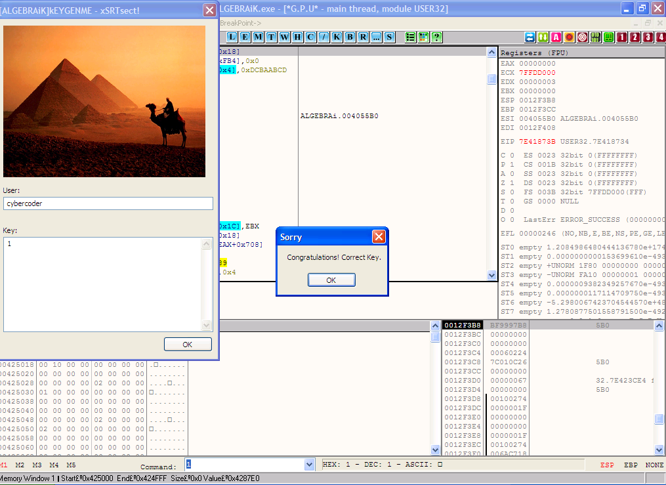The height and width of the screenshot is (485, 666).
Task: Click the red number 1 toolbar button
Action: (x=622, y=37)
